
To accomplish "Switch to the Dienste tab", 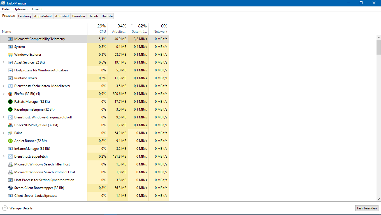I will pyautogui.click(x=107, y=16).
